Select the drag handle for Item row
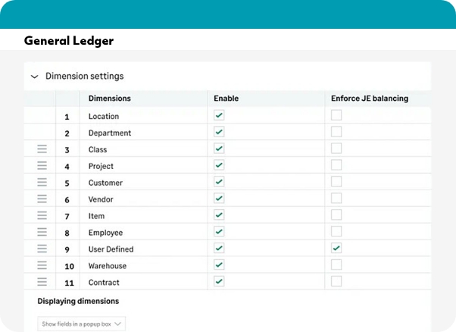The height and width of the screenshot is (332, 456). [42, 216]
